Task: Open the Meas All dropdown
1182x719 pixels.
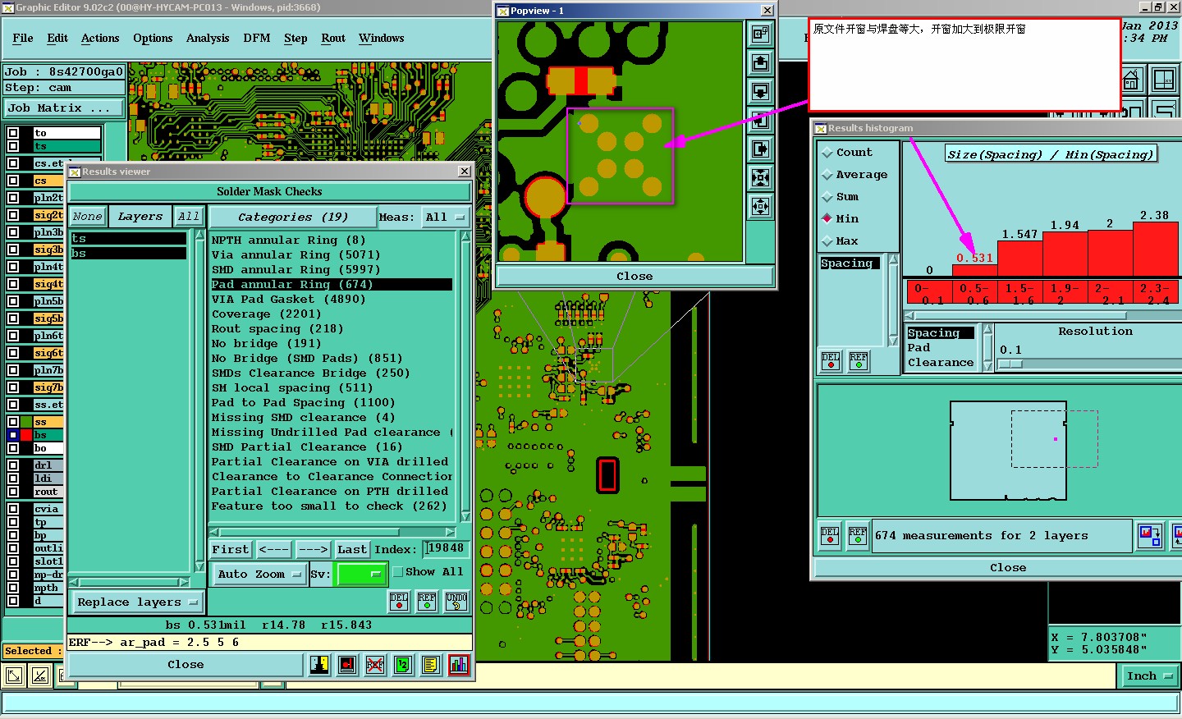Action: (x=444, y=218)
